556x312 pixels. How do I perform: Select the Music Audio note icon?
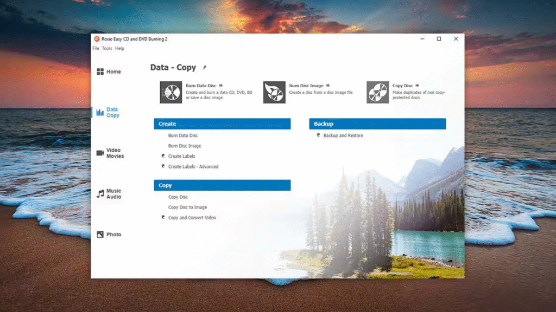click(100, 194)
